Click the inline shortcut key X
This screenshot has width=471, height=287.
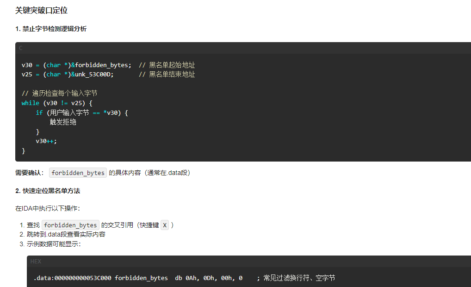[165, 225]
